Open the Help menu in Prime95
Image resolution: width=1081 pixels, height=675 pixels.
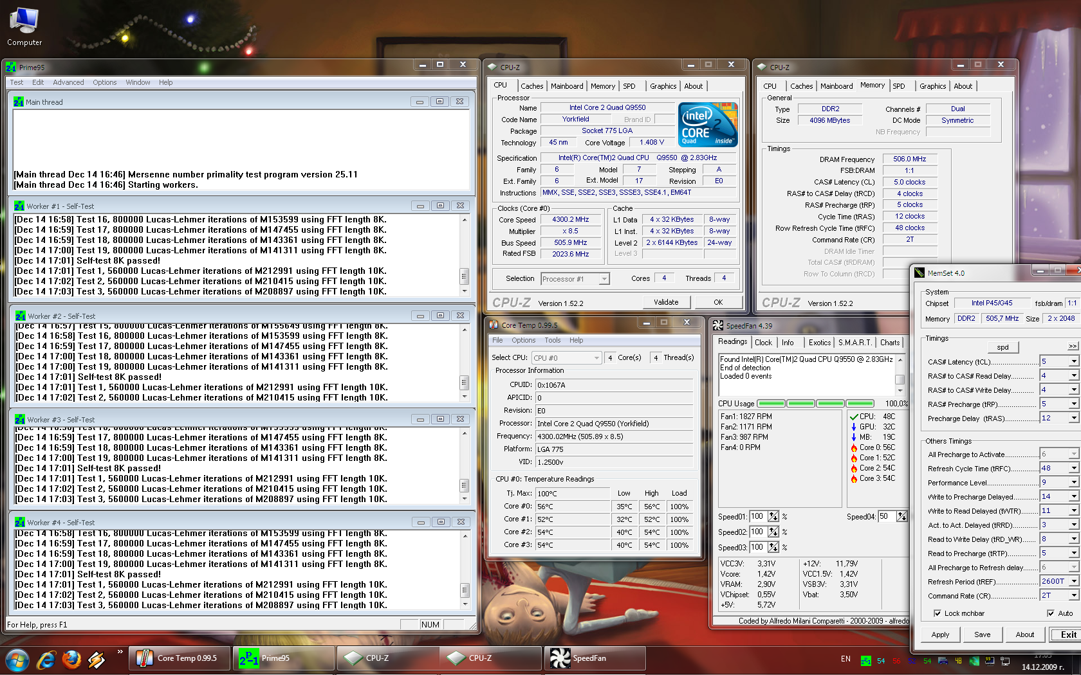tap(165, 82)
